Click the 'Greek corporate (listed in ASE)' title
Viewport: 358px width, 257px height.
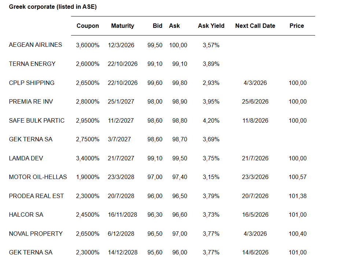(53, 7)
